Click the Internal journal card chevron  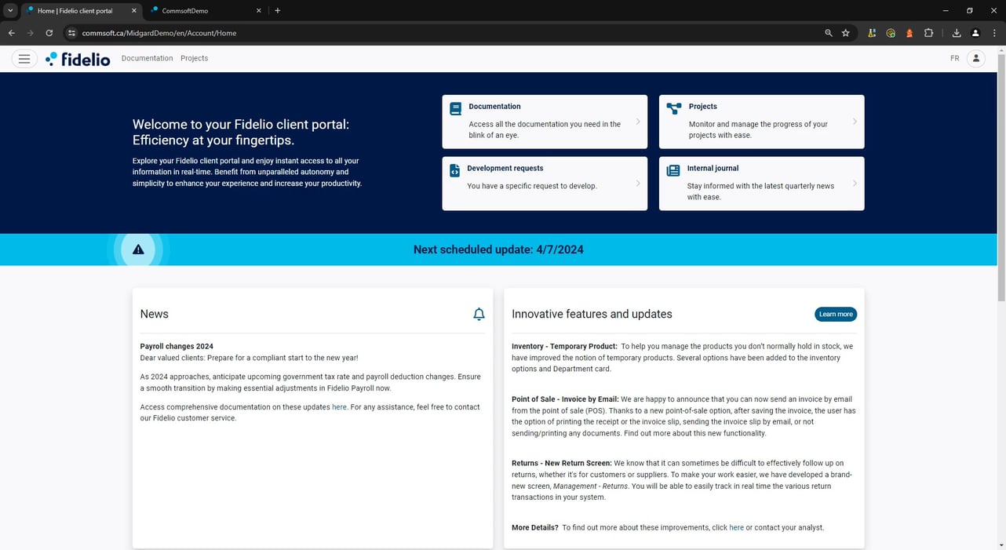(855, 184)
